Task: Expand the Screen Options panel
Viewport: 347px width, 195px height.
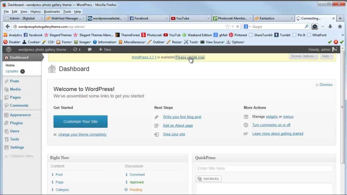Action: pyautogui.click(x=304, y=56)
